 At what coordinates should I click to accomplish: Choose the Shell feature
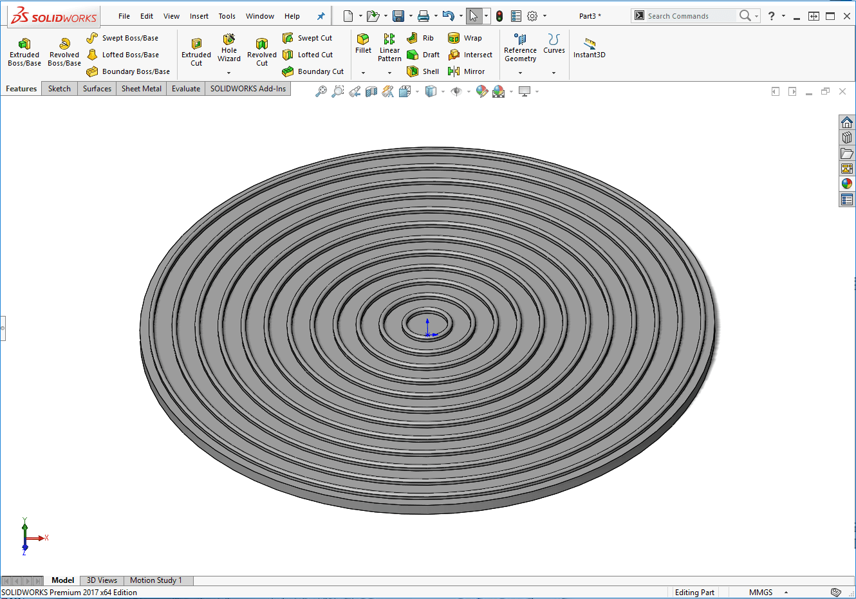click(x=423, y=71)
